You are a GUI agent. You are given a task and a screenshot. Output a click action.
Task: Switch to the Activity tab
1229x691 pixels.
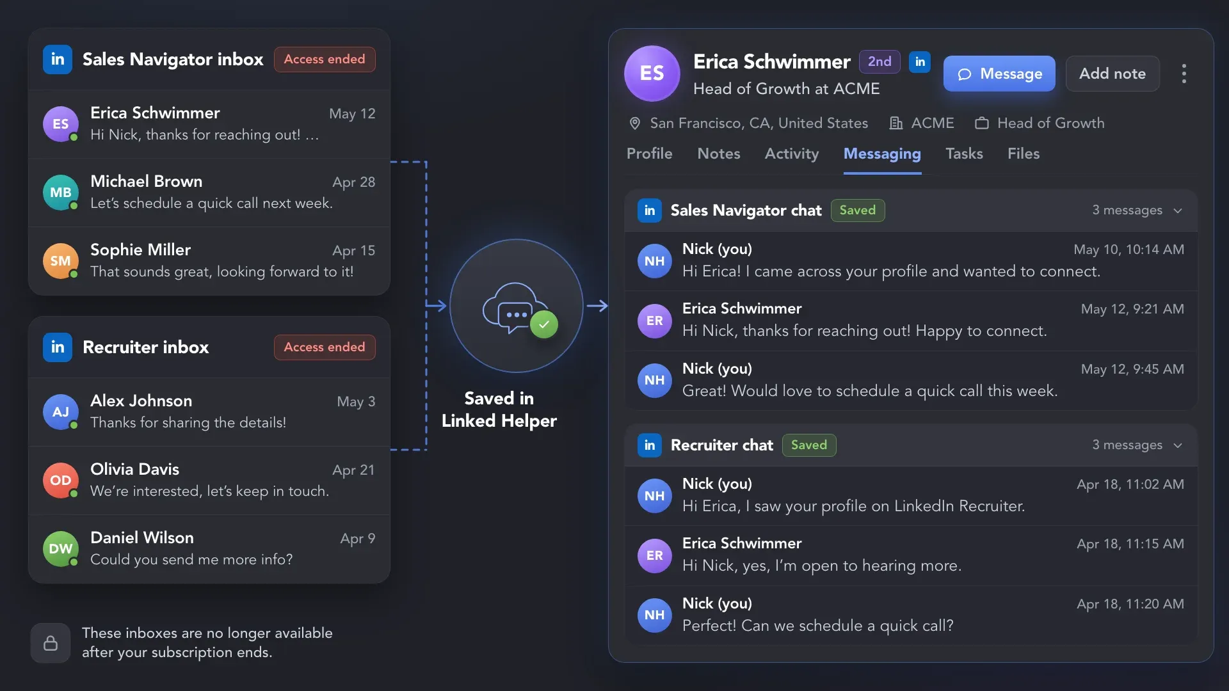coord(792,154)
